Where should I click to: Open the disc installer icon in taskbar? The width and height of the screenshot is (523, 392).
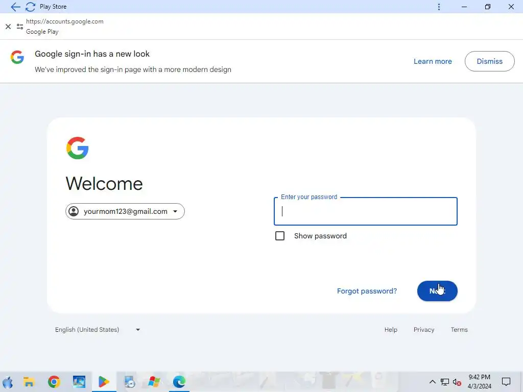129,382
